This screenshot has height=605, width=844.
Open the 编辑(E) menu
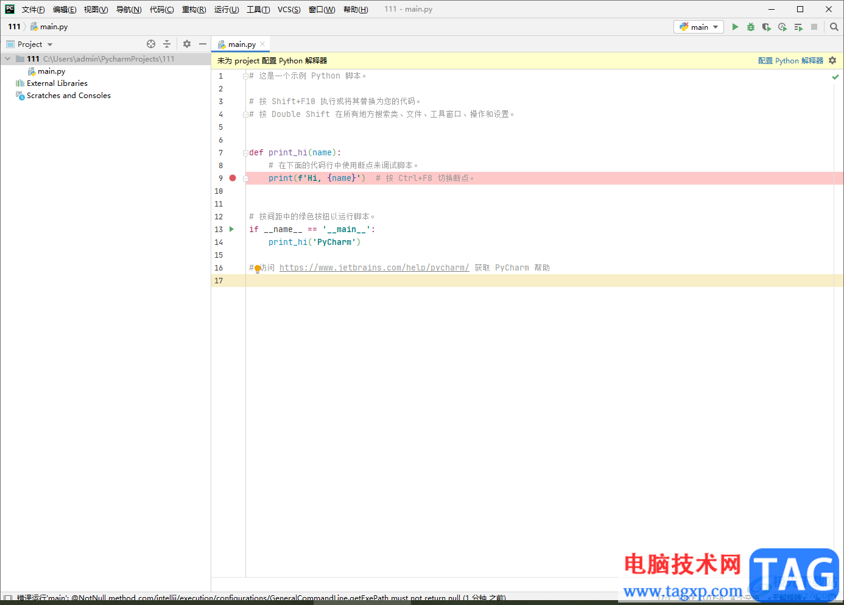click(x=65, y=9)
